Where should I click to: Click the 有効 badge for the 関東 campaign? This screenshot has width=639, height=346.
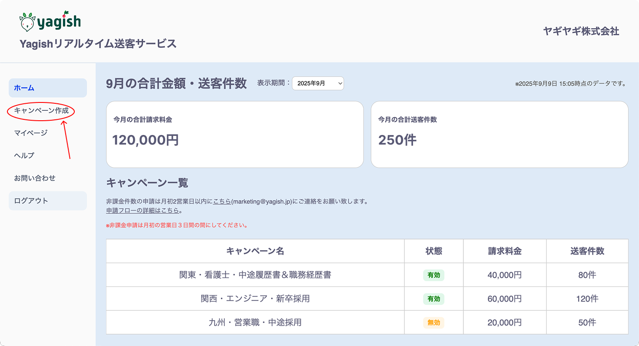433,275
